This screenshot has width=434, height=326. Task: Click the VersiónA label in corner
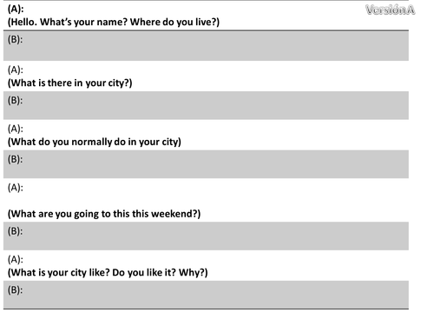pos(391,10)
